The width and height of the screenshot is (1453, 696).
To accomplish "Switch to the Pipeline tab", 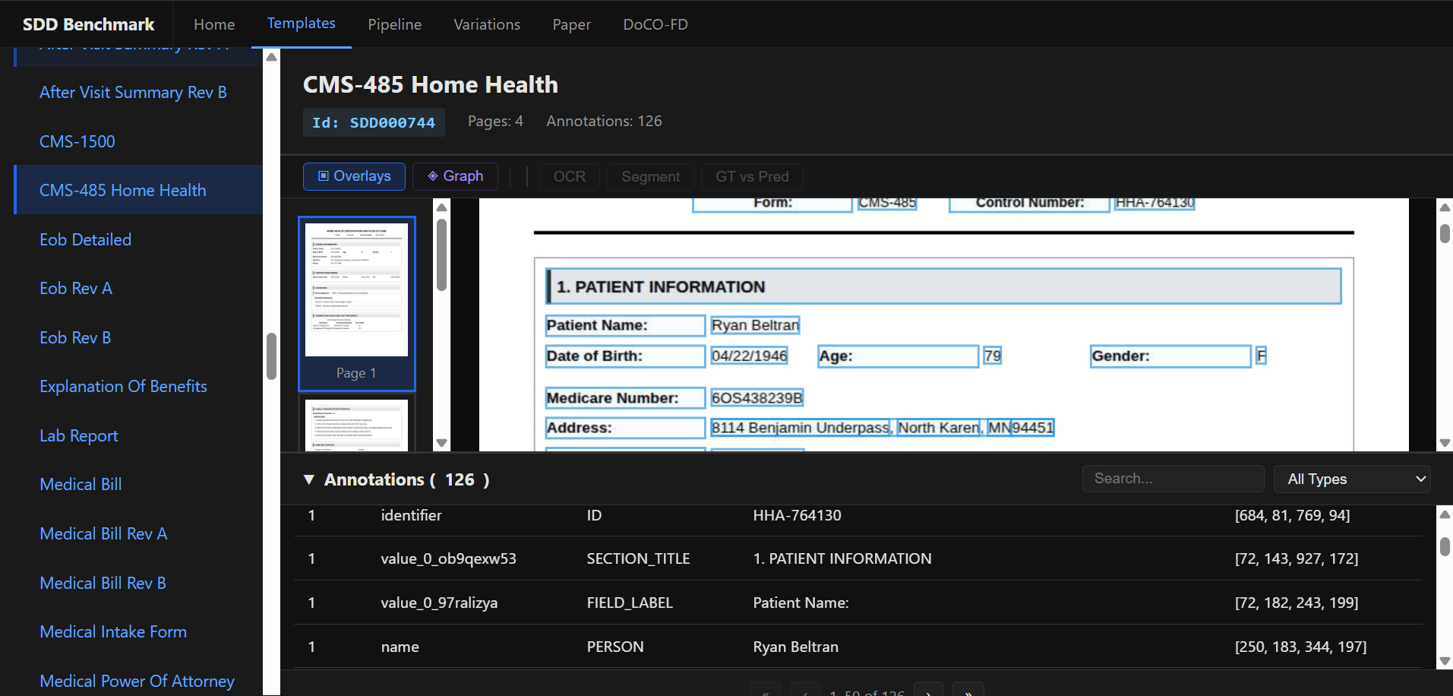I will (394, 24).
